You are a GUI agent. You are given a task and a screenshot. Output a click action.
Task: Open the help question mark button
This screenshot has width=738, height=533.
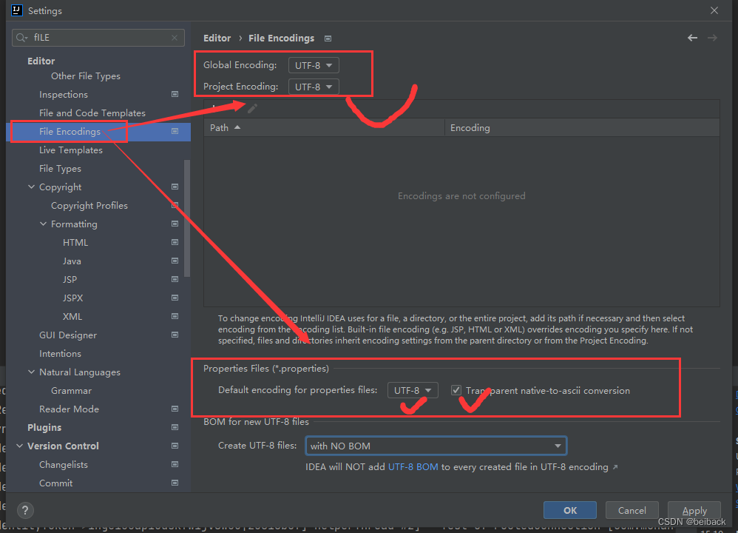tap(25, 510)
